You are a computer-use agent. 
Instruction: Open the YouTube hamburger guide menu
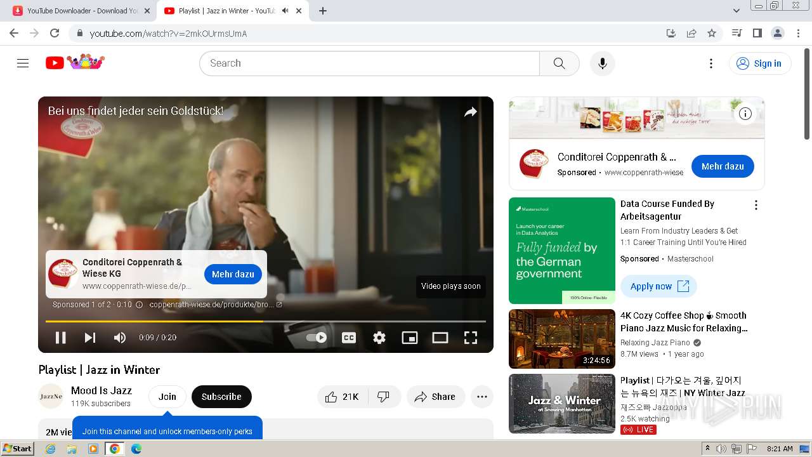click(23, 63)
